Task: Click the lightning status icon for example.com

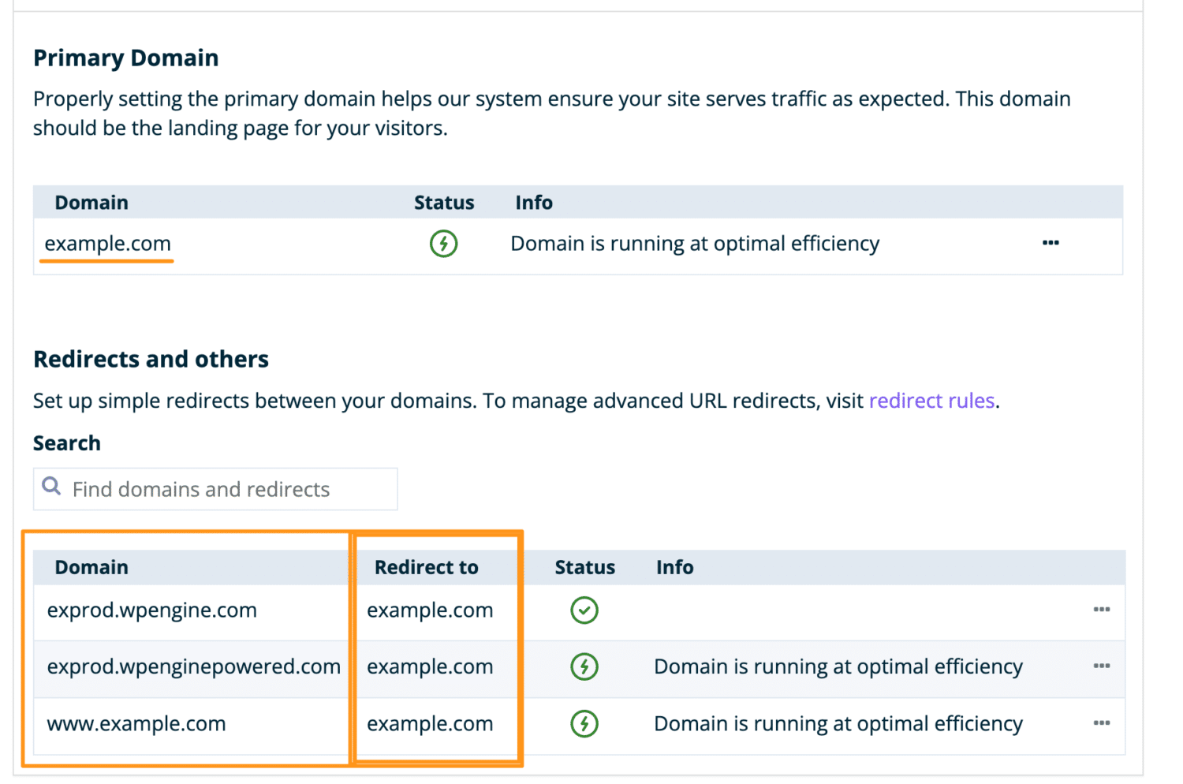Action: pyautogui.click(x=444, y=244)
